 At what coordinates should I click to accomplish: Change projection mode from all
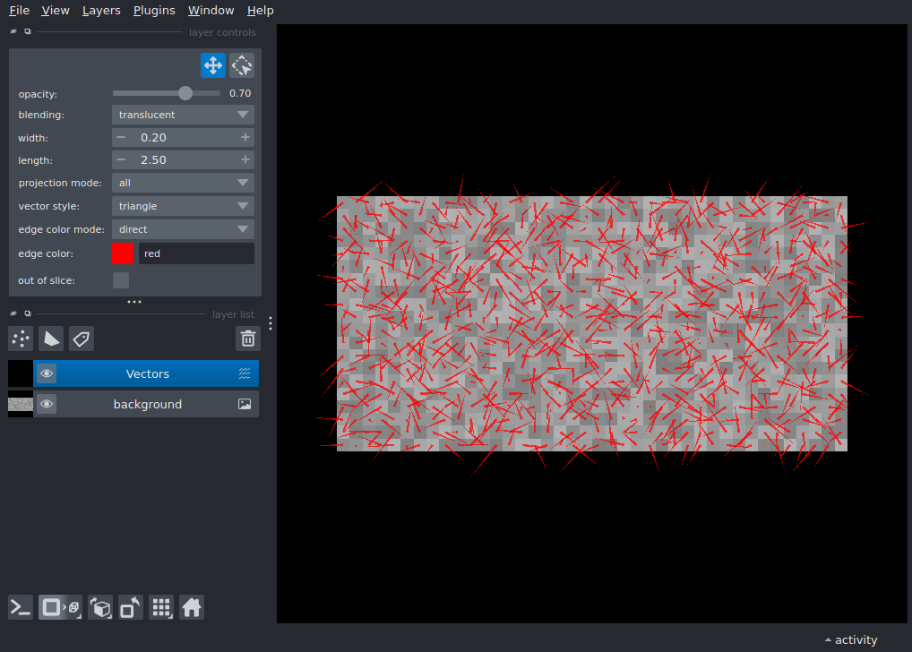(182, 183)
